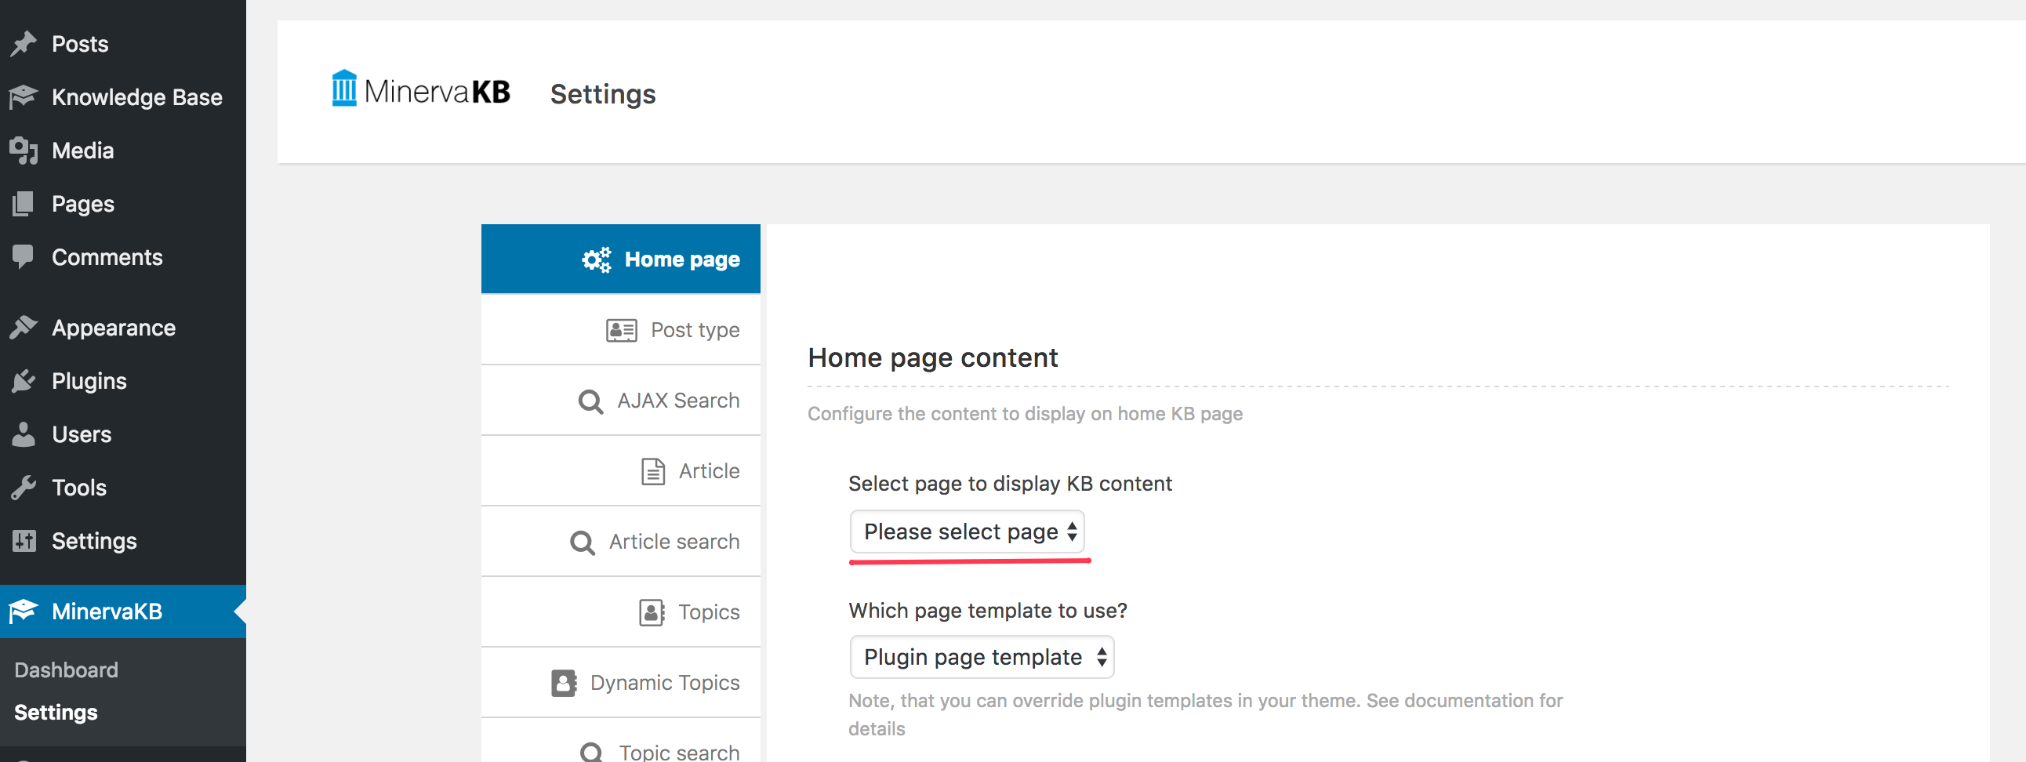
Task: Go to the Article search tab
Action: (655, 542)
